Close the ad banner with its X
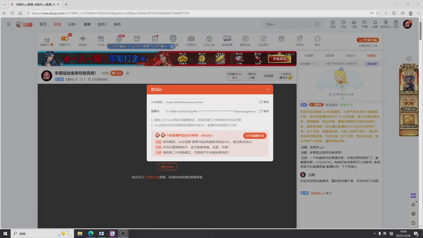 coord(293,54)
